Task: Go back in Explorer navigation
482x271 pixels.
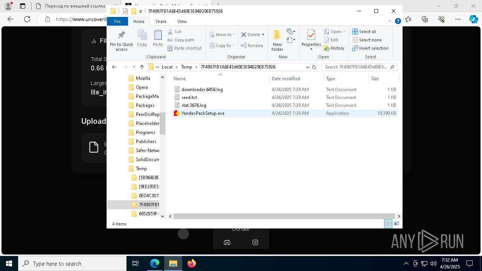Action: point(114,67)
